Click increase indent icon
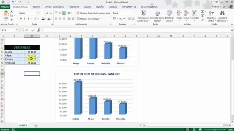The height and width of the screenshot is (131, 234). click(x=73, y=19)
